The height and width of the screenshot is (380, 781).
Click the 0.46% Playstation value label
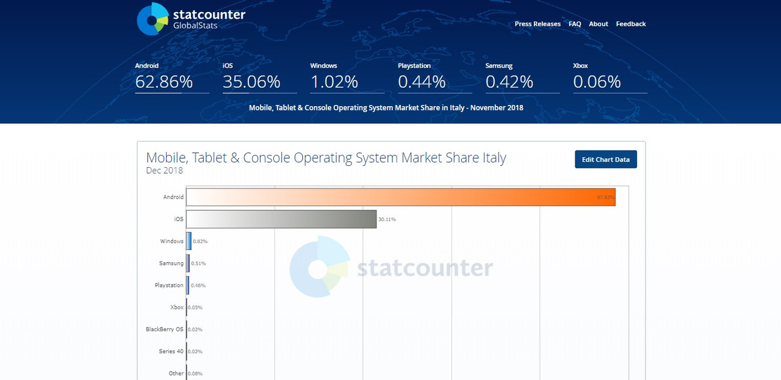198,285
